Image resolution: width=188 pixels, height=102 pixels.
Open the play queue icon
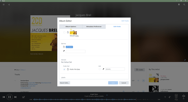coord(23,97)
